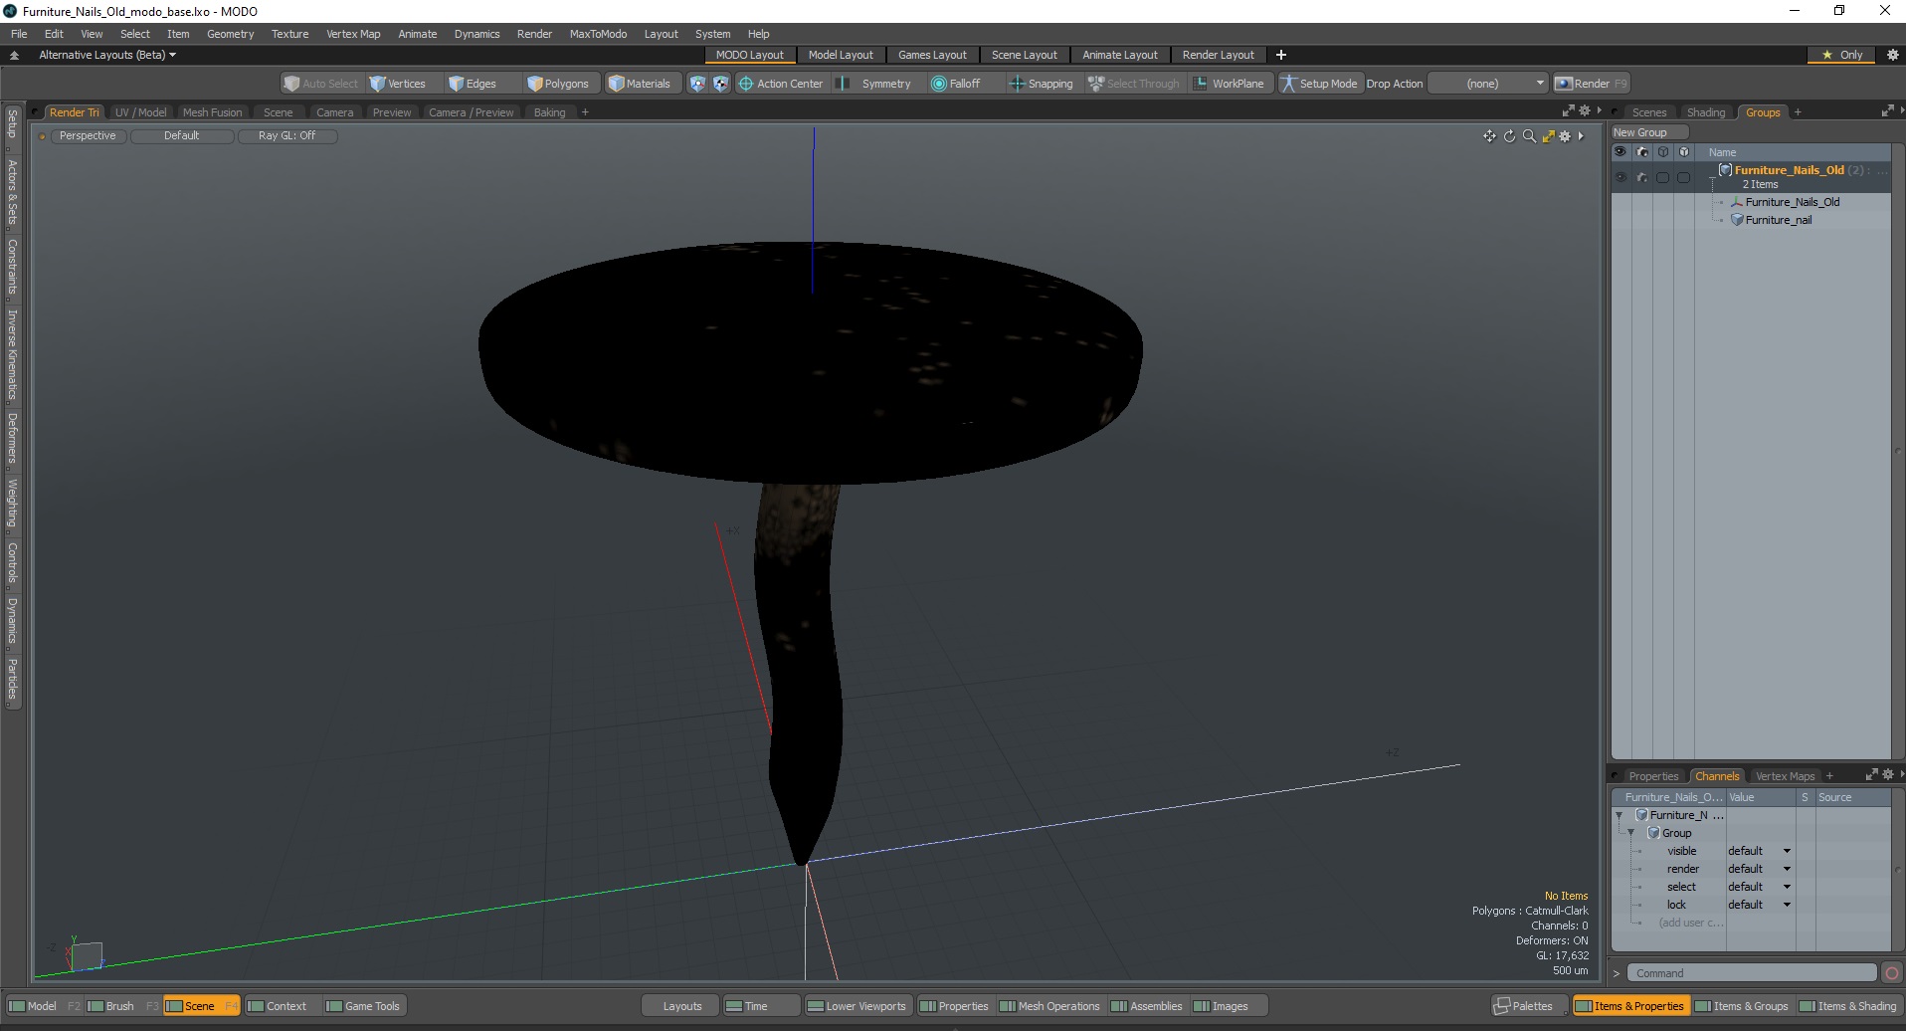
Task: Click the Ray GL: Off viewport option
Action: pyautogui.click(x=286, y=135)
